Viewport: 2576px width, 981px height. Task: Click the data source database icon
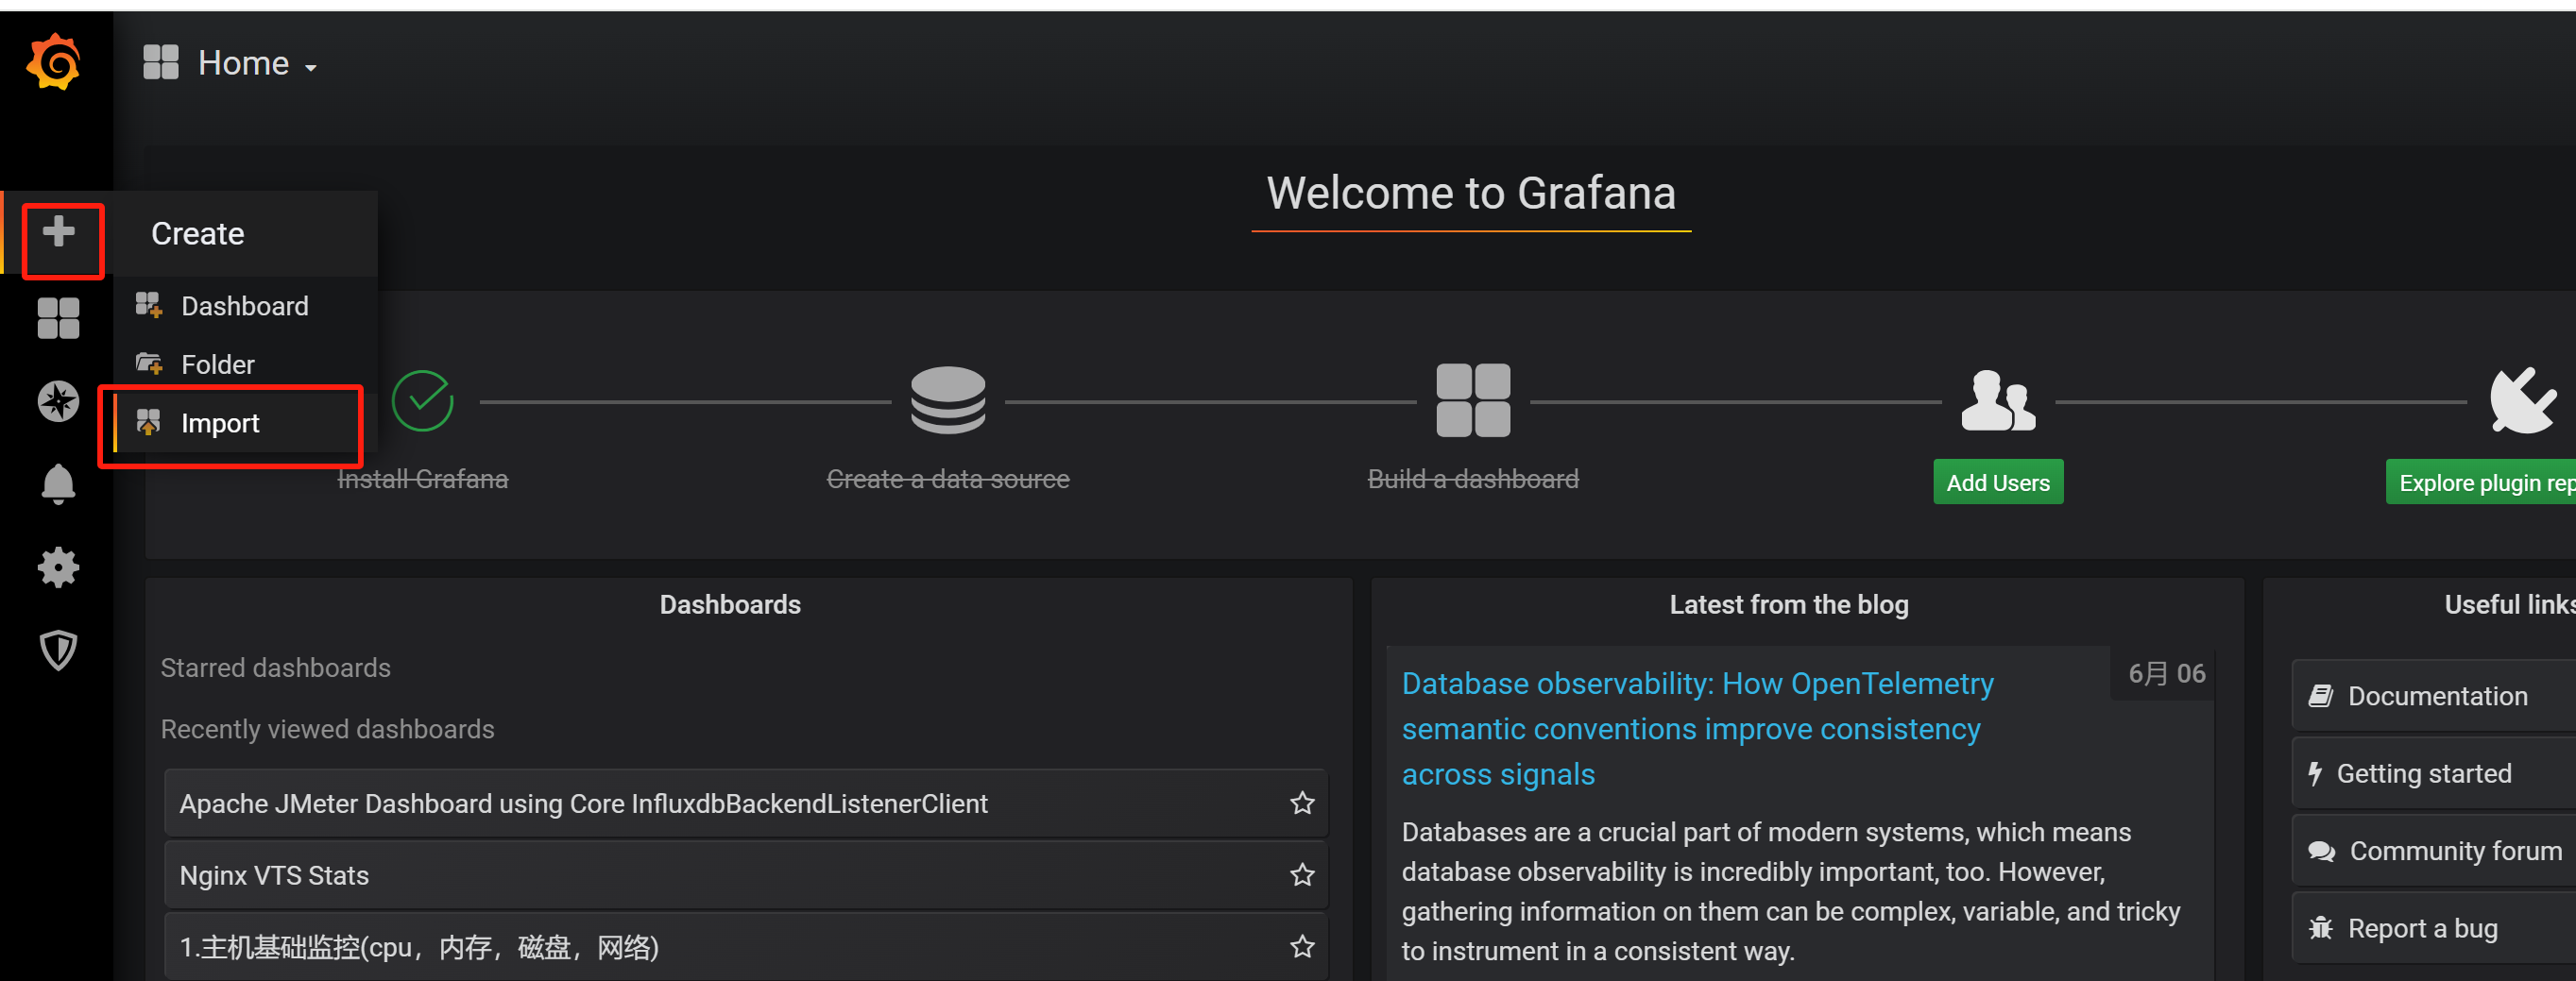(x=948, y=400)
